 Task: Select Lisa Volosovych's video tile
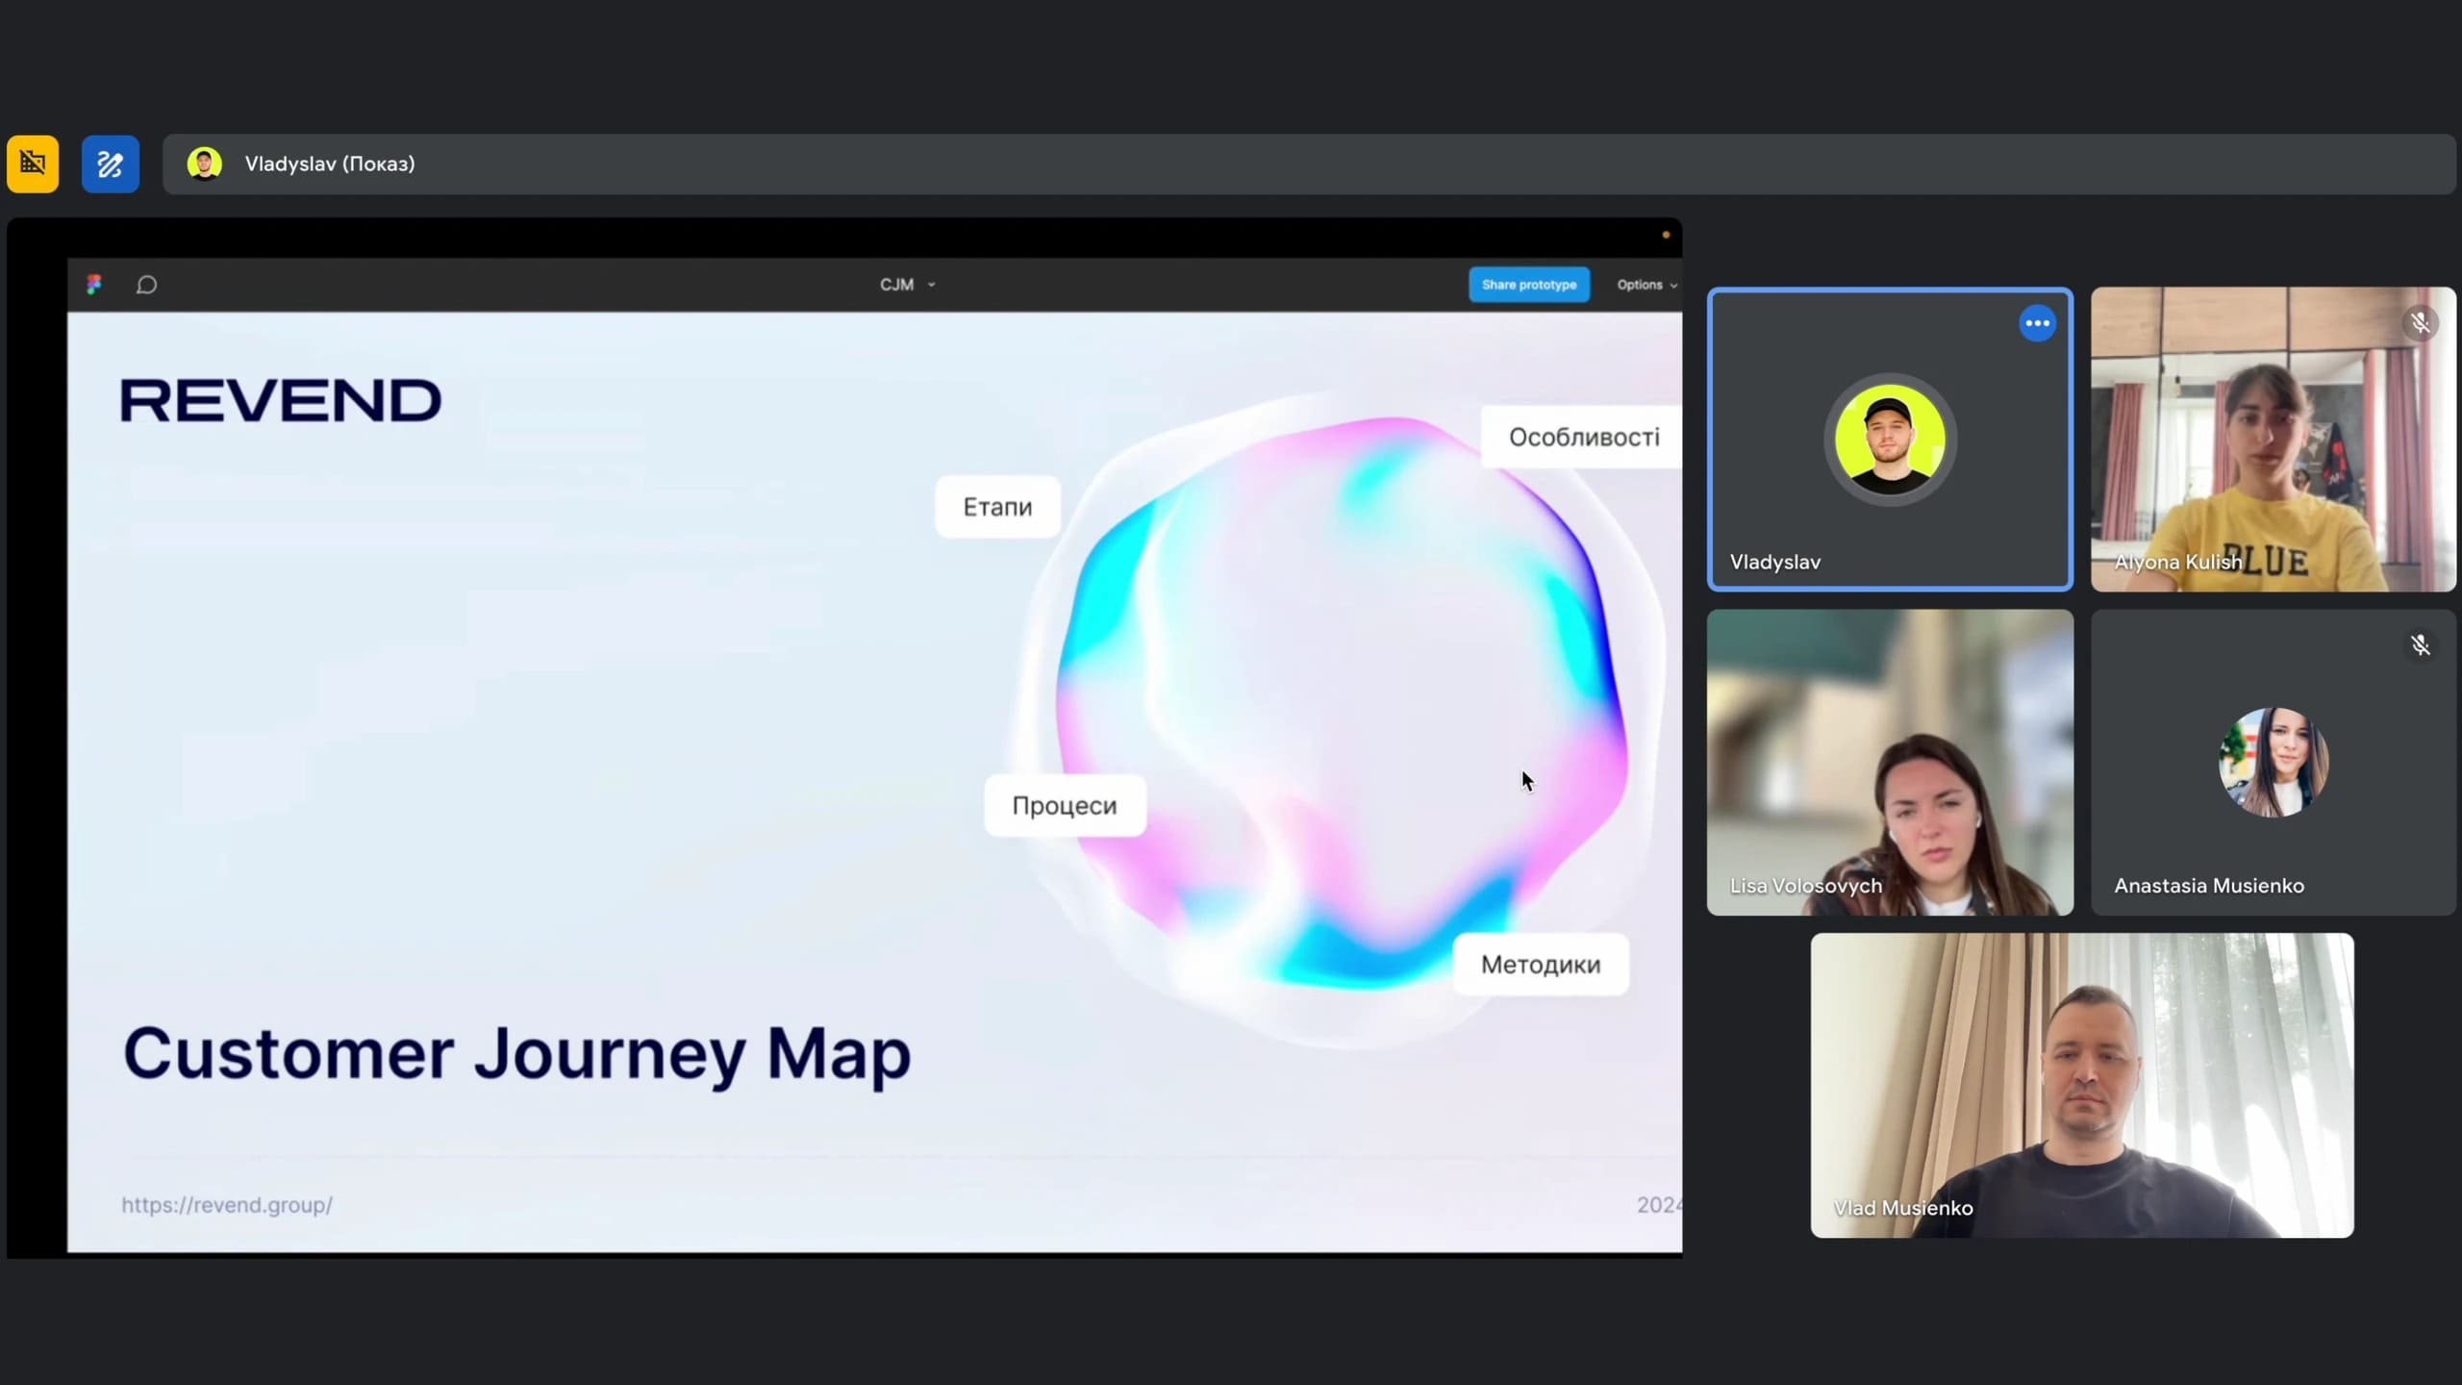1889,762
